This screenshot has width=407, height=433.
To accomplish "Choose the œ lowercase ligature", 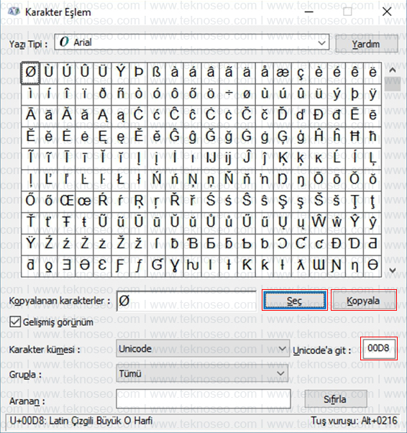I will coord(85,201).
